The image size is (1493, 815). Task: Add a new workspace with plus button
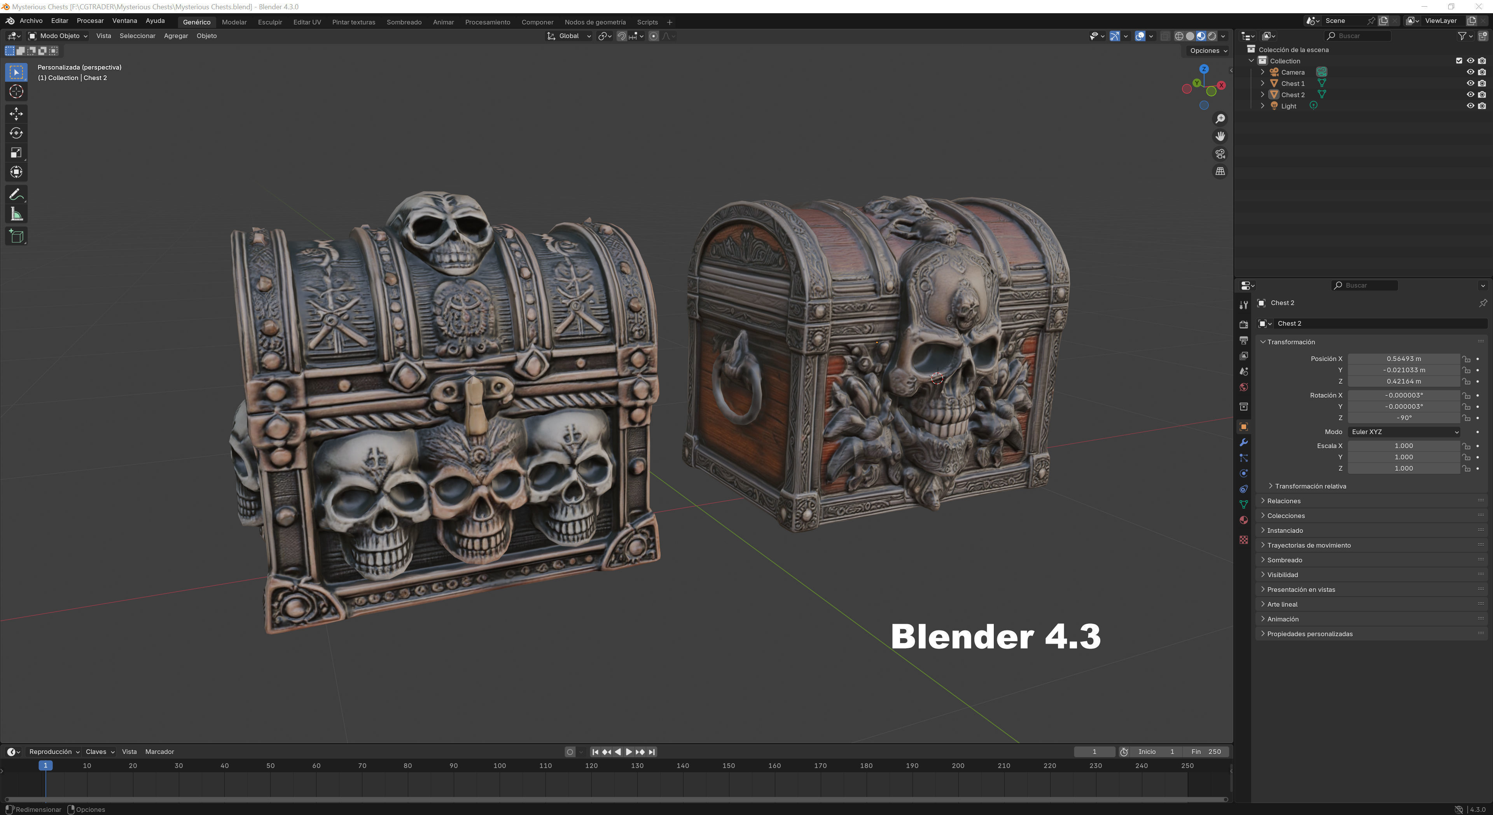[x=670, y=22]
